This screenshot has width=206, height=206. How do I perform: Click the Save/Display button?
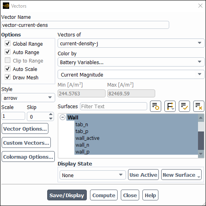pyautogui.click(x=67, y=195)
